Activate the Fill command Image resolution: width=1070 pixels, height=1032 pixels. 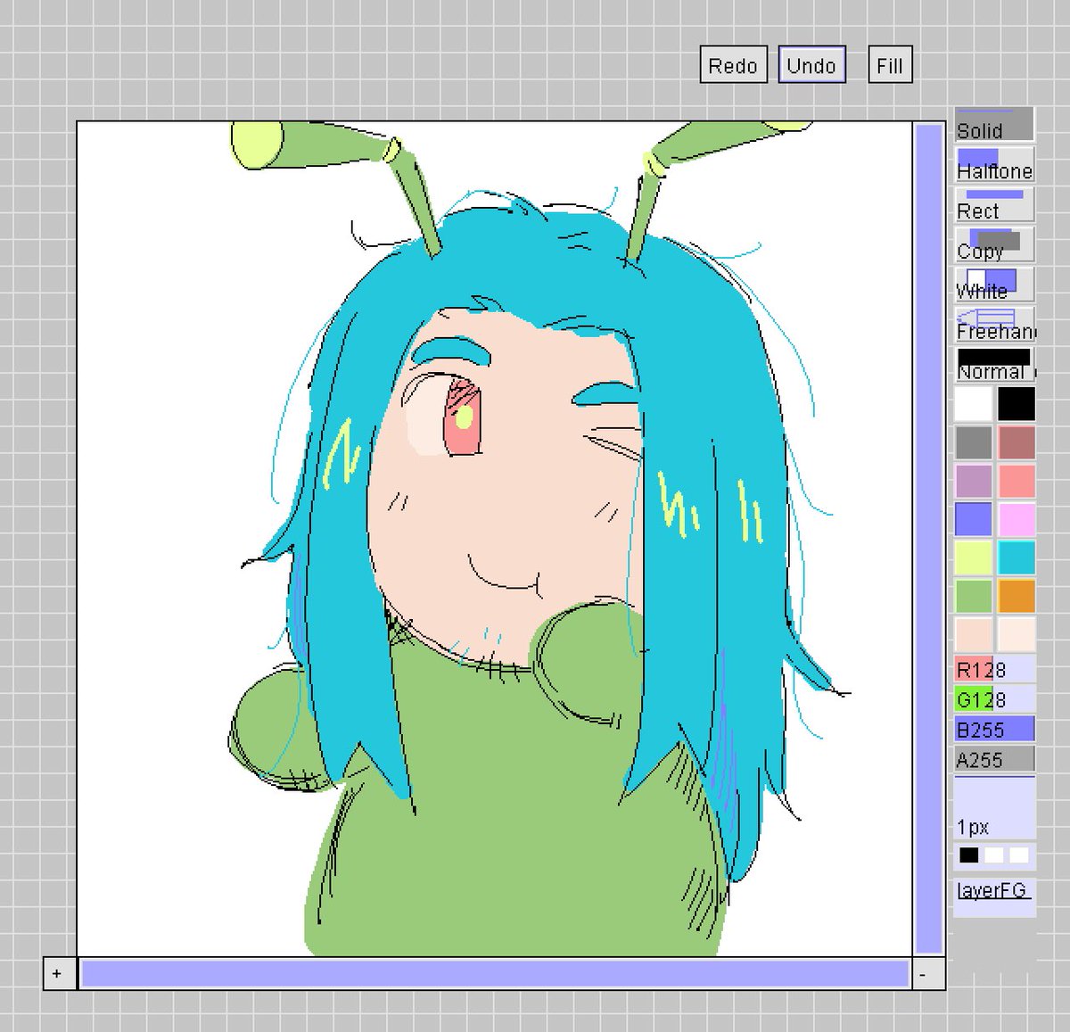(889, 65)
